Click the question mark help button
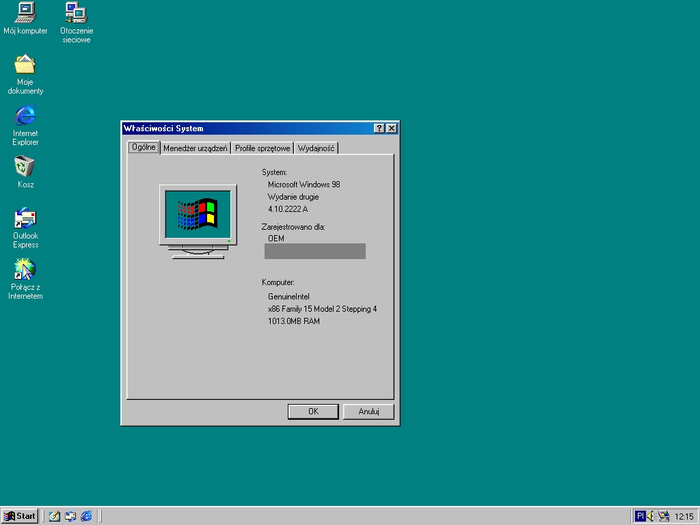 [x=379, y=129]
